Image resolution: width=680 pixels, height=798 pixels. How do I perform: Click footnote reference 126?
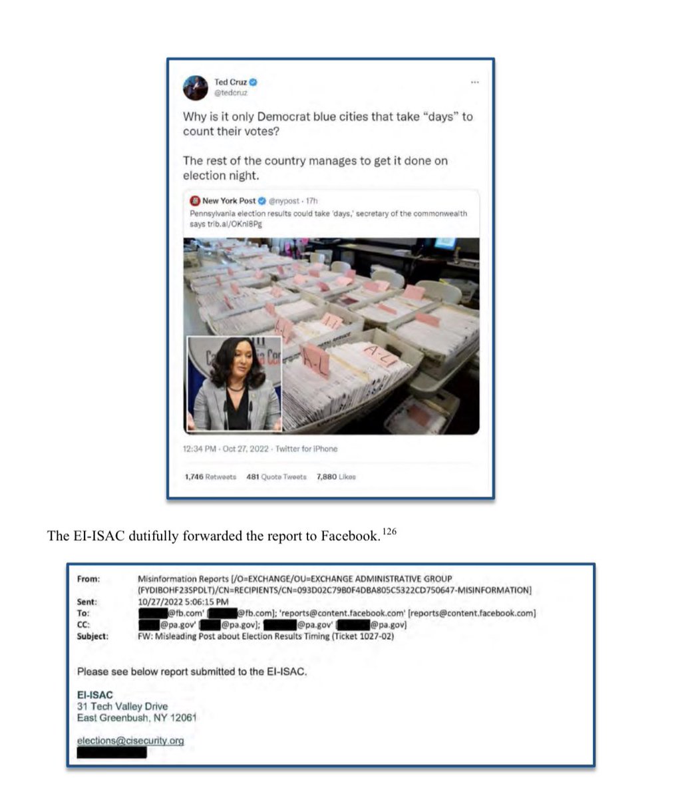389,531
